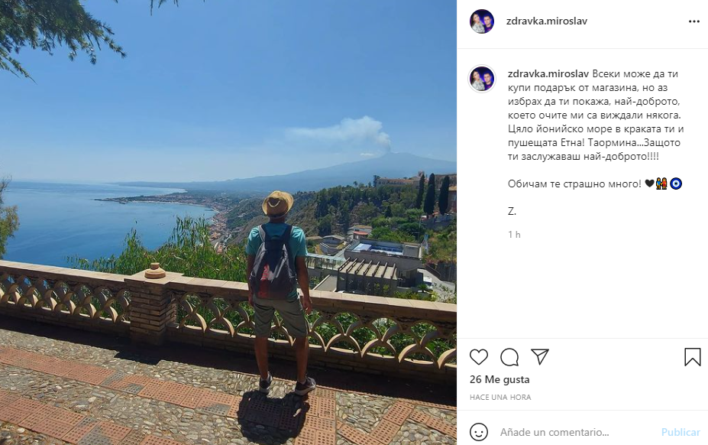The image size is (708, 445).
Task: Save the post using the bookmark icon
Action: 692,357
